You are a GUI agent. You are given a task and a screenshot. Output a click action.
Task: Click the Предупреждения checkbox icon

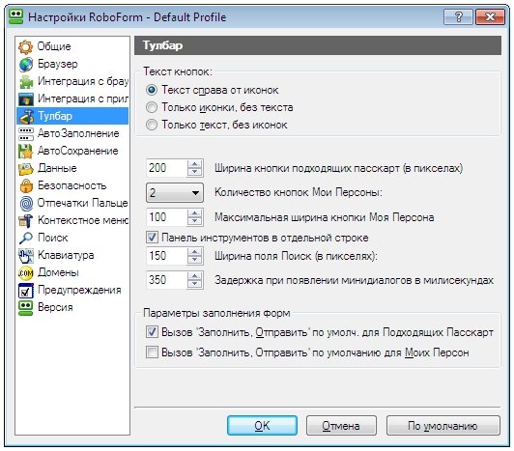click(x=25, y=290)
